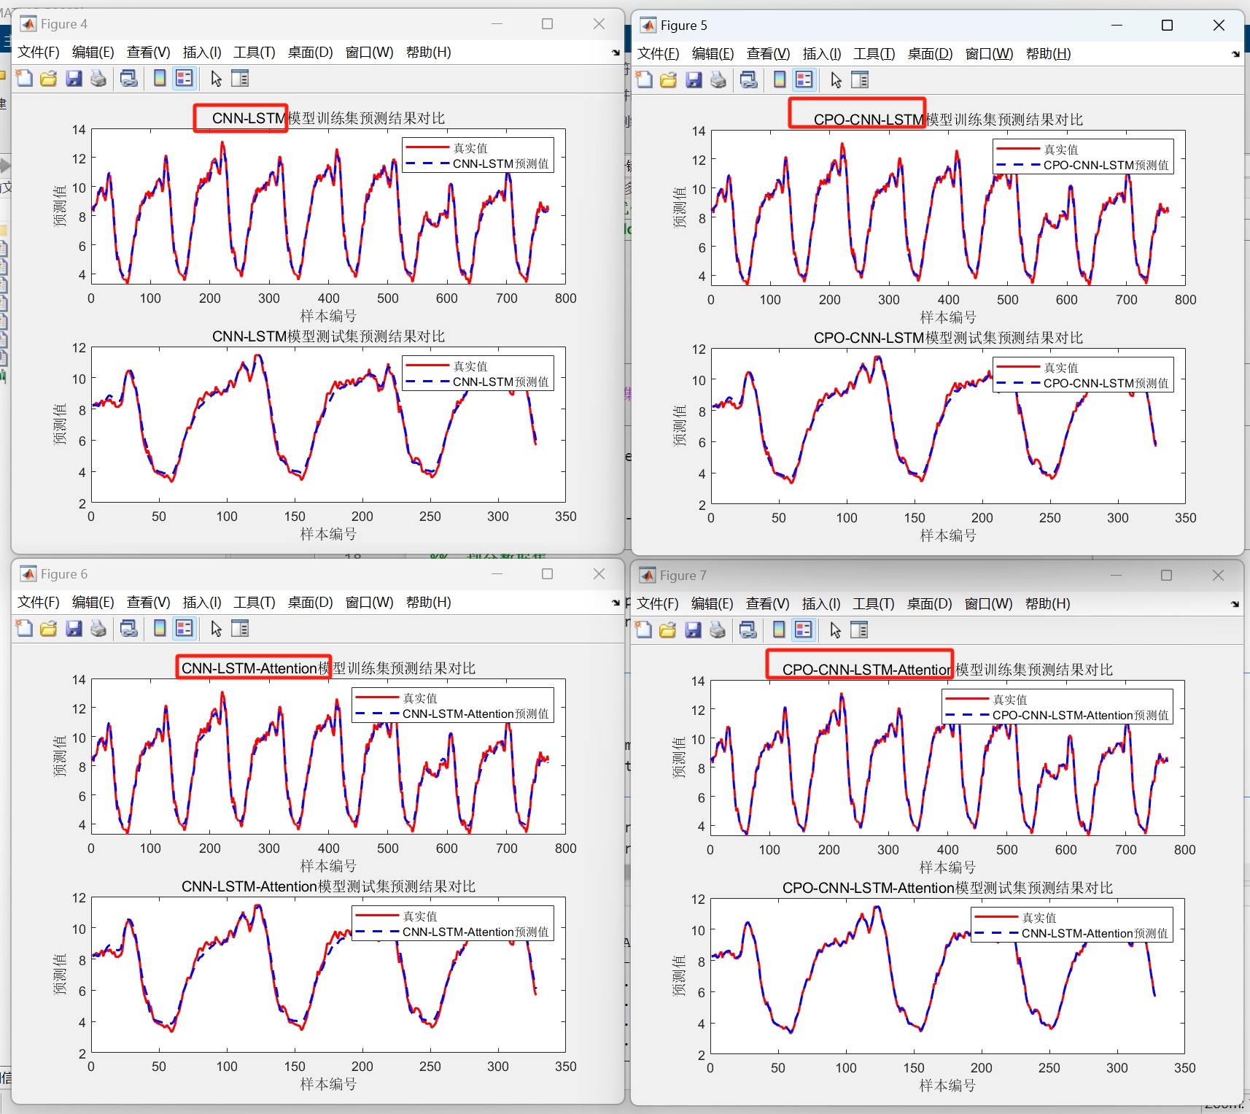Click Print icon in Figure 6 toolbar
Screen dimensions: 1250x1114
click(x=98, y=628)
